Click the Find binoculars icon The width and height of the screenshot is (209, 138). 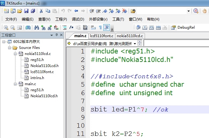37,27
